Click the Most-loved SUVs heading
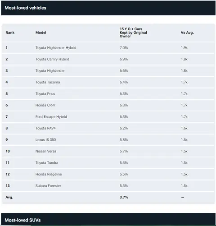The height and width of the screenshot is (226, 216). (22, 220)
